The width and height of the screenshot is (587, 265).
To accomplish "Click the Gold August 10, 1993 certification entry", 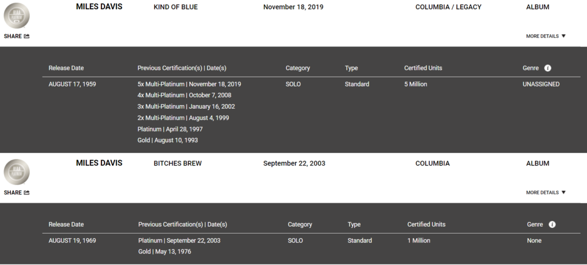I will click(x=167, y=140).
